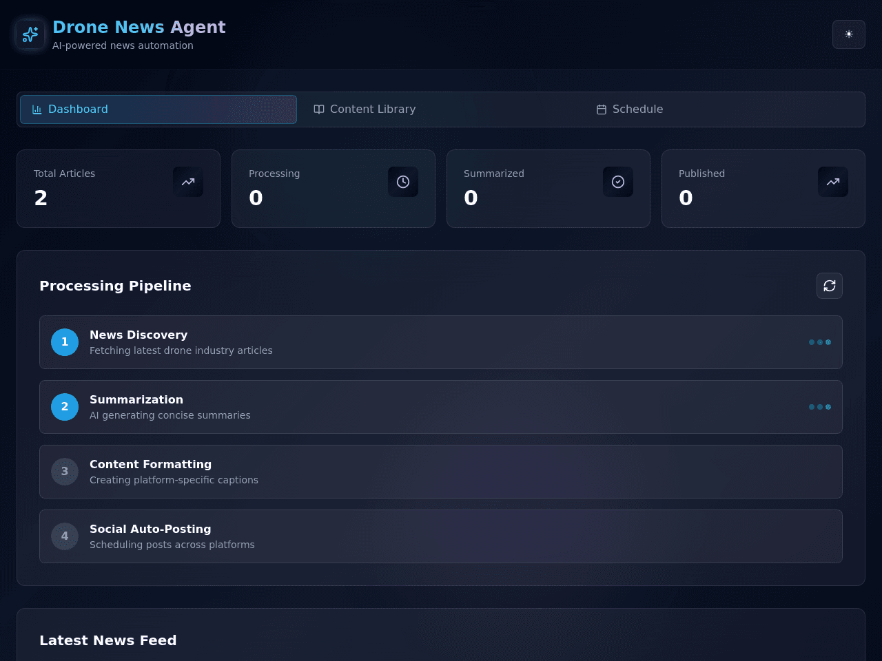
Task: Click 'AI generating concise summaries' text
Action: pos(170,415)
